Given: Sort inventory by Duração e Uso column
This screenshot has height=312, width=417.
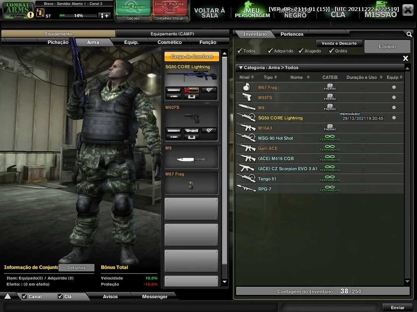Looking at the screenshot, I should pyautogui.click(x=364, y=77).
